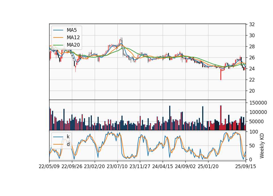Viewport: 273px width, 196px height.
Task: Click the long red candlestick dropping to 22
Action: click(x=221, y=74)
